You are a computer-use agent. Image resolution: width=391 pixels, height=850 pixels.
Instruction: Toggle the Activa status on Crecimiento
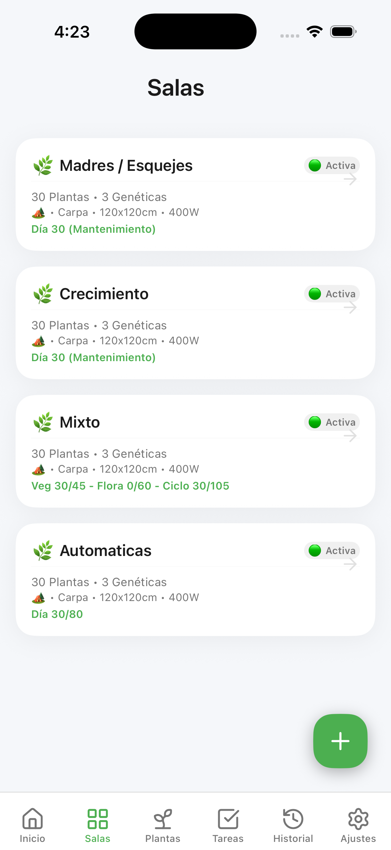[x=332, y=294]
